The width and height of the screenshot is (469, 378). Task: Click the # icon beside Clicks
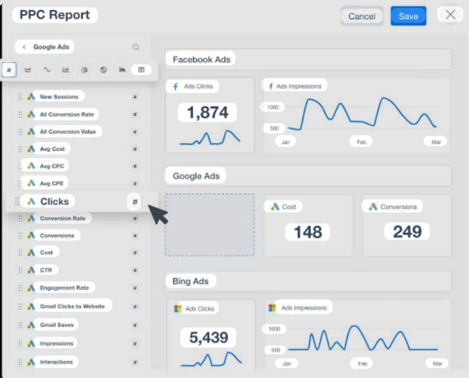pos(135,202)
